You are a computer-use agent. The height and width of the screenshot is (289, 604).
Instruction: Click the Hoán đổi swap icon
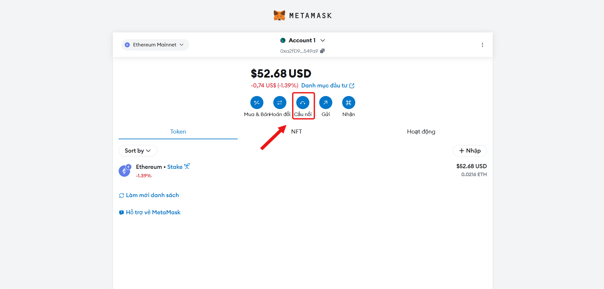pos(280,103)
